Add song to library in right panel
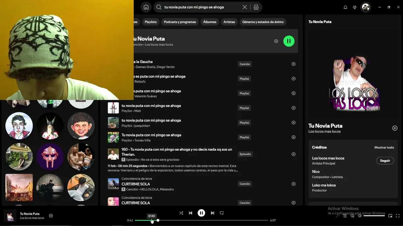 (395, 128)
